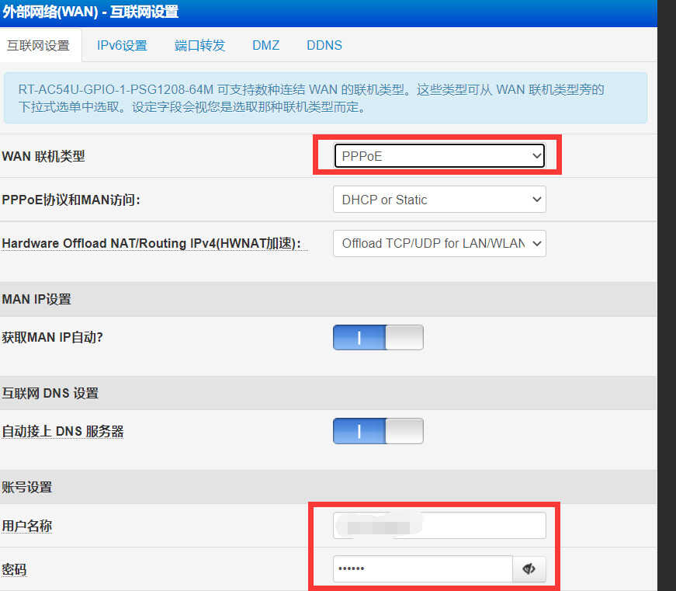The image size is (676, 591).
Task: Open the HWNAT Offload TCP/UDP dropdown
Action: [439, 243]
